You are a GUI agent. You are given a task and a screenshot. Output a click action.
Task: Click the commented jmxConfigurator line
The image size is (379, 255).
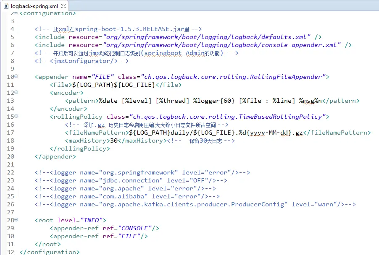coord(82,61)
